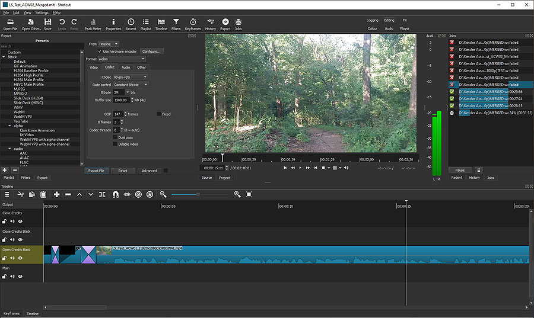Image resolution: width=534 pixels, height=318 pixels.
Task: Open the Settings menu
Action: point(42,12)
